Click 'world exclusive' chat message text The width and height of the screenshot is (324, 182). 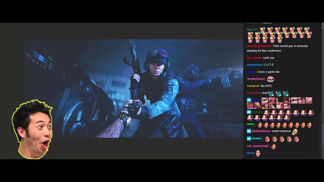[x=281, y=131]
